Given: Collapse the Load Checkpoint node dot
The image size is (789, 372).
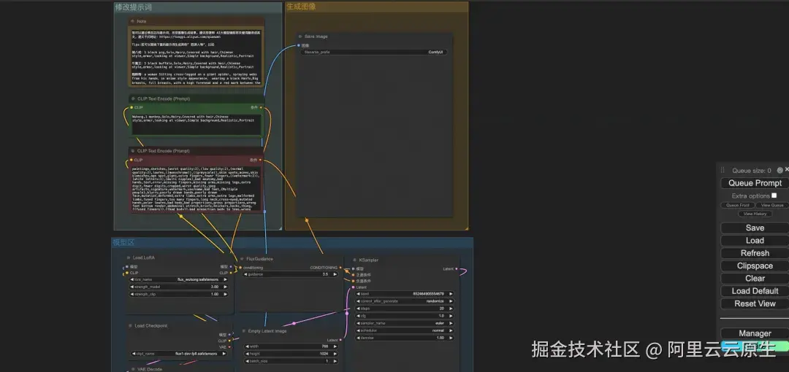Looking at the screenshot, I should click(x=130, y=326).
